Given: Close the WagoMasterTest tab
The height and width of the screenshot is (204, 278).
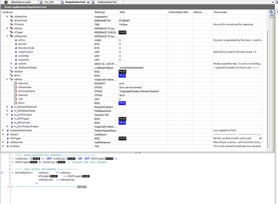Looking at the screenshot, I should pyautogui.click(x=88, y=2).
